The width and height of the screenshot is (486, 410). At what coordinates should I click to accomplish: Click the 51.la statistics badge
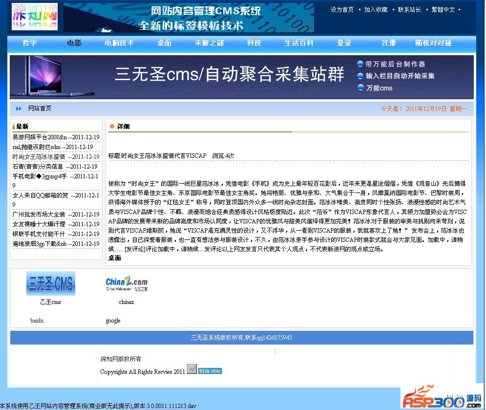point(210,371)
